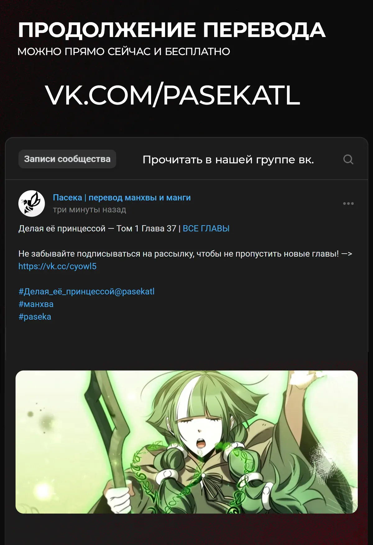Click the VK.COM/PASEKATL address text
Viewport: 373px width, 545px height.
tap(173, 95)
